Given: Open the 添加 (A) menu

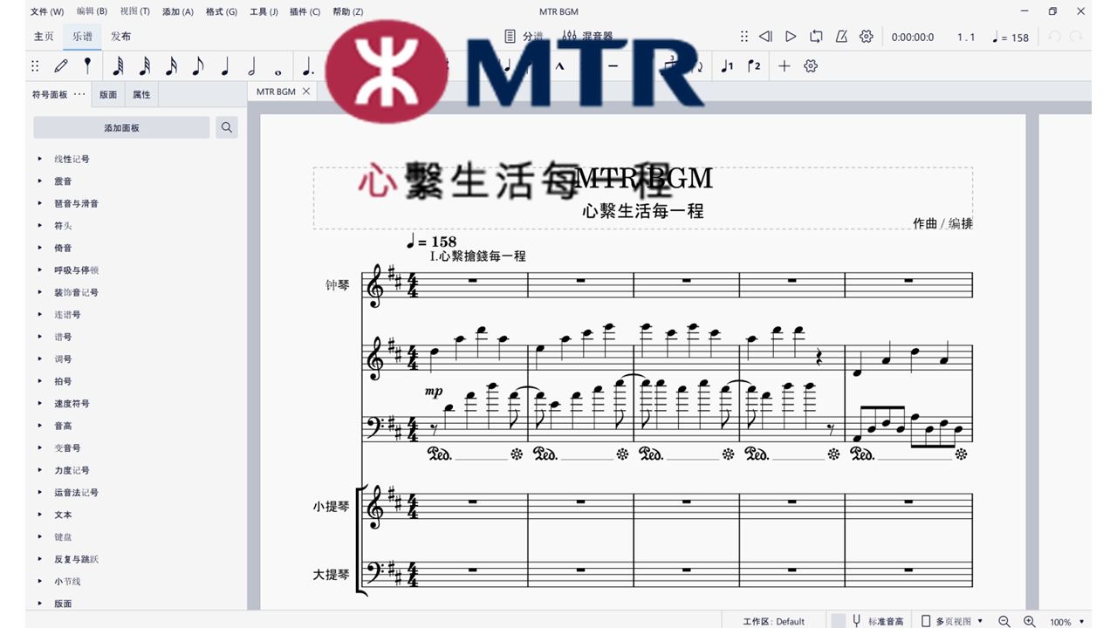Looking at the screenshot, I should pyautogui.click(x=177, y=11).
